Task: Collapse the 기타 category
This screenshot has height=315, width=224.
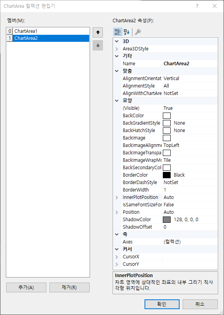Action: point(117,56)
